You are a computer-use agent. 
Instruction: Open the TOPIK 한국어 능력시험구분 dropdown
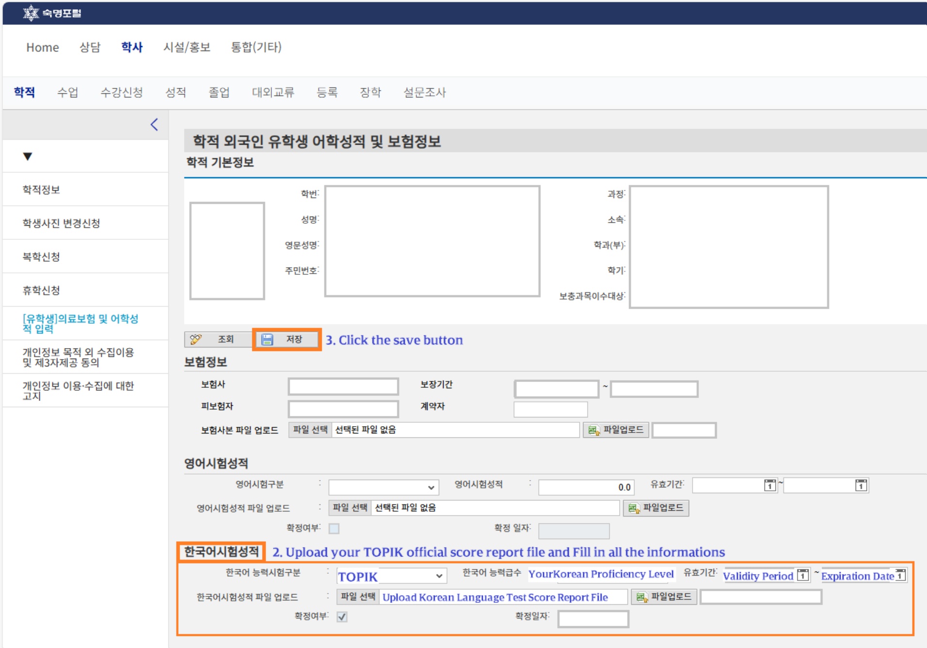pyautogui.click(x=391, y=576)
